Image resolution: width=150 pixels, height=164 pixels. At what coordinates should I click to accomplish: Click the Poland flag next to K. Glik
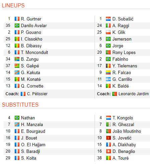(108, 32)
